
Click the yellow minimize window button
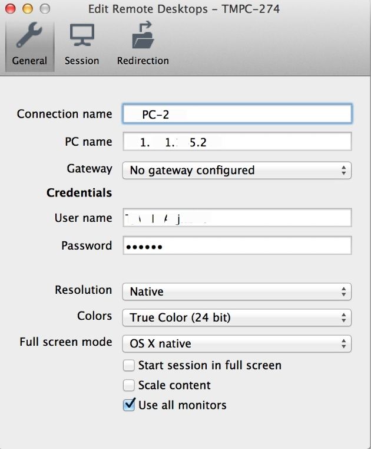click(28, 9)
